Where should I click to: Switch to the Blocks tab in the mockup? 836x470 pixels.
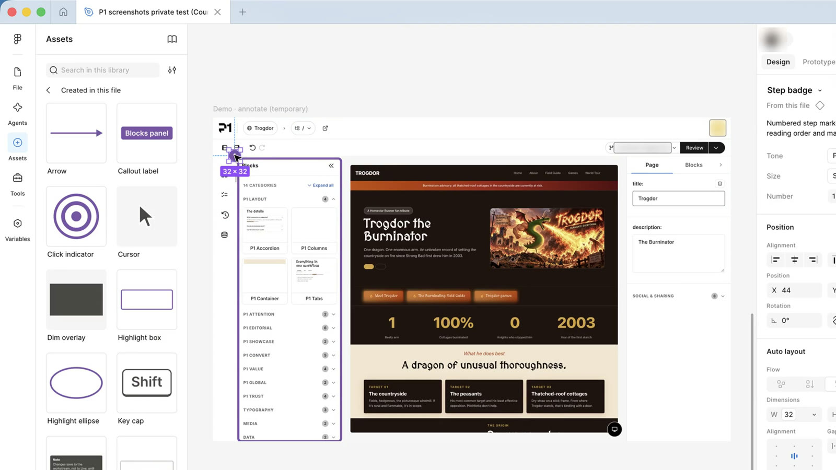(x=694, y=165)
